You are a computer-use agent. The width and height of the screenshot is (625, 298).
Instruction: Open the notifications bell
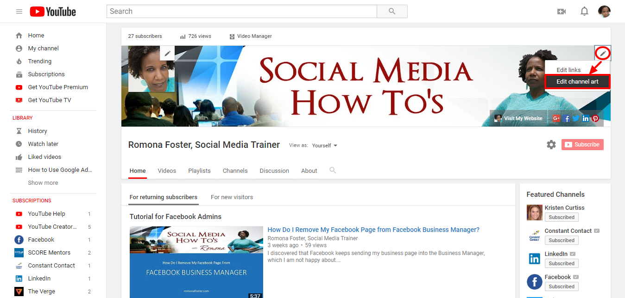[584, 12]
